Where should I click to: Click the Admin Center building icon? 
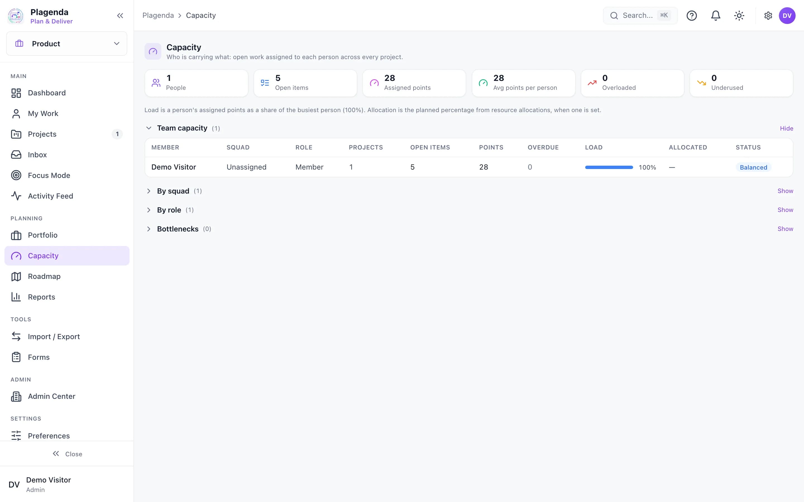[16, 396]
